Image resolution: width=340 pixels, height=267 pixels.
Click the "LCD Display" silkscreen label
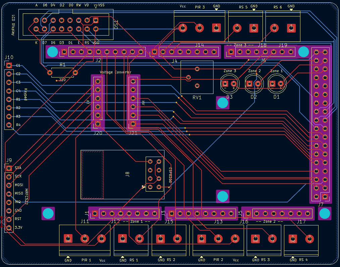click(13, 25)
